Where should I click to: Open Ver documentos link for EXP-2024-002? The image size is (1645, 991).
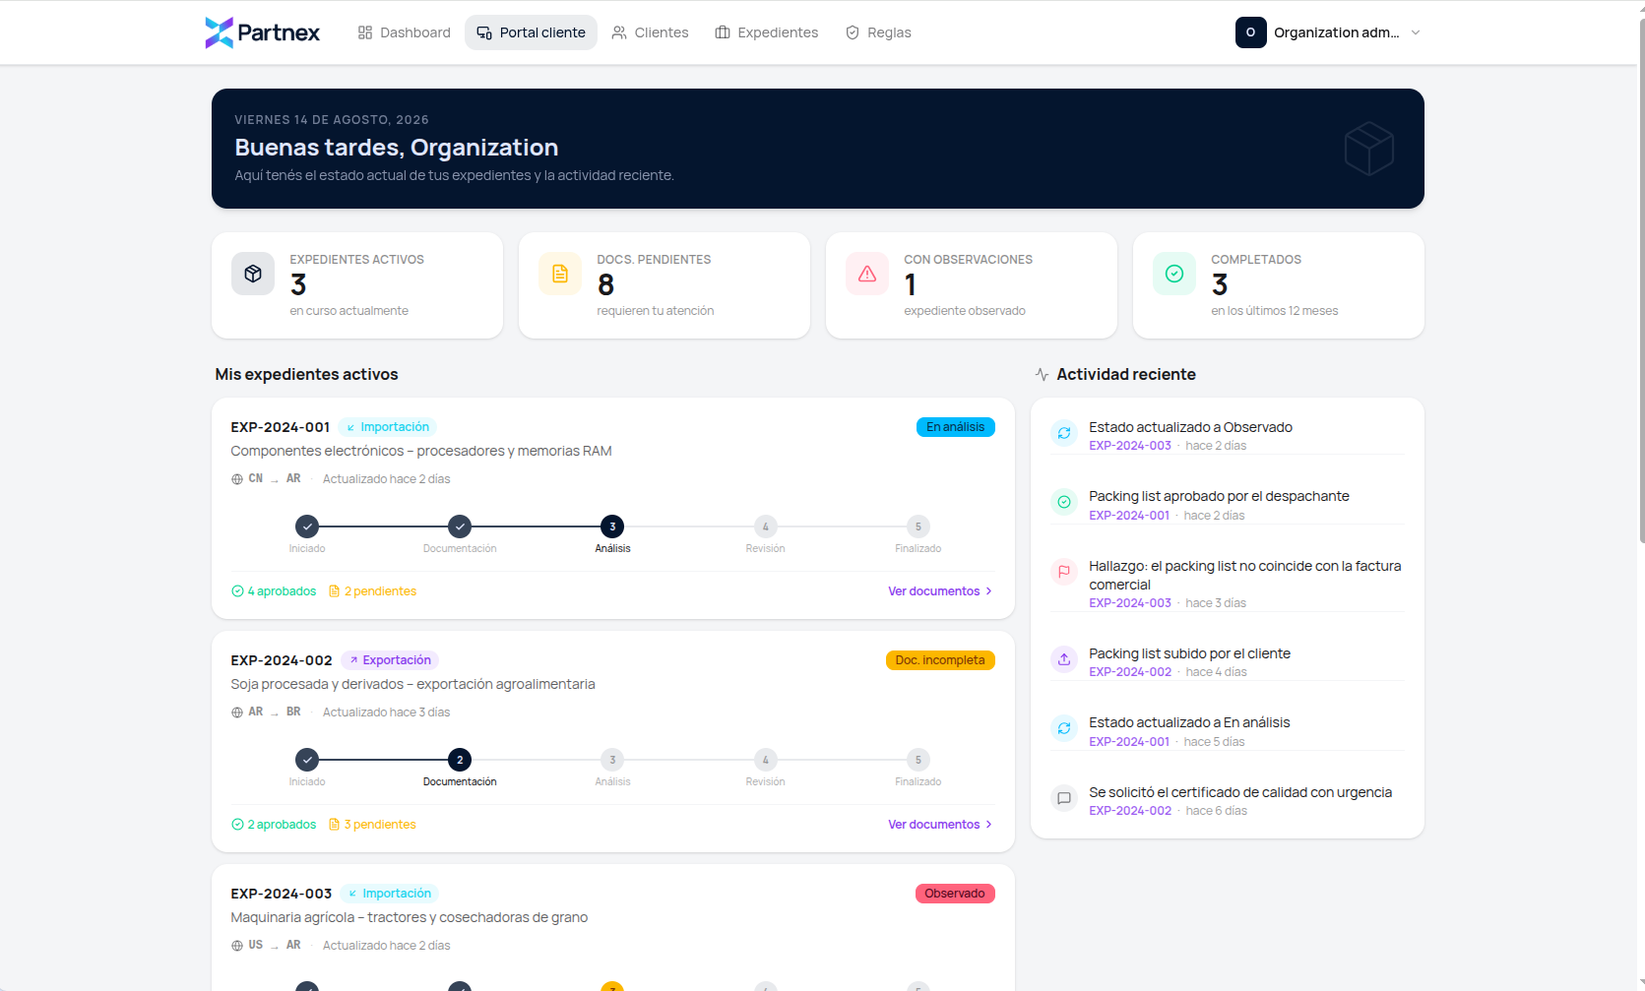click(x=940, y=825)
